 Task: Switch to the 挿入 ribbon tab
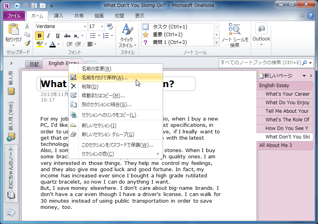coord(59,16)
